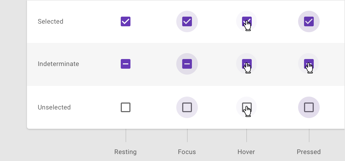This screenshot has width=345, height=161.
Task: Check the pressed unselected checkbox
Action: pyautogui.click(x=309, y=107)
